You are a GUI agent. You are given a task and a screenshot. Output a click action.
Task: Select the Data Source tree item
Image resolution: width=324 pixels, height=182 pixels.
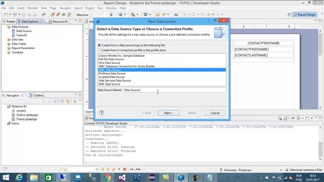(24, 31)
